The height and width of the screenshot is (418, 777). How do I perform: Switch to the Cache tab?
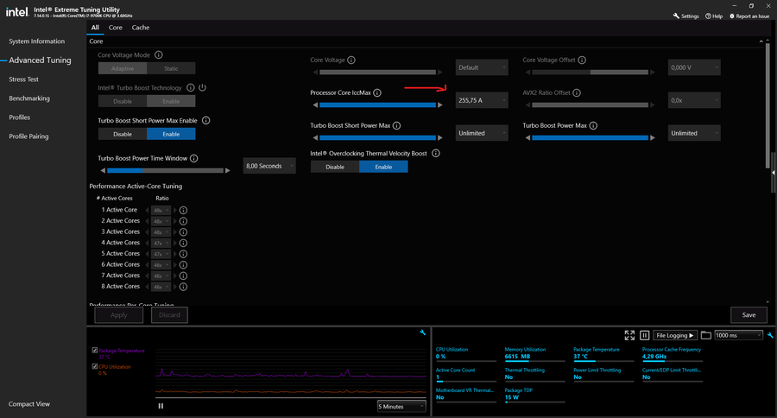click(140, 28)
